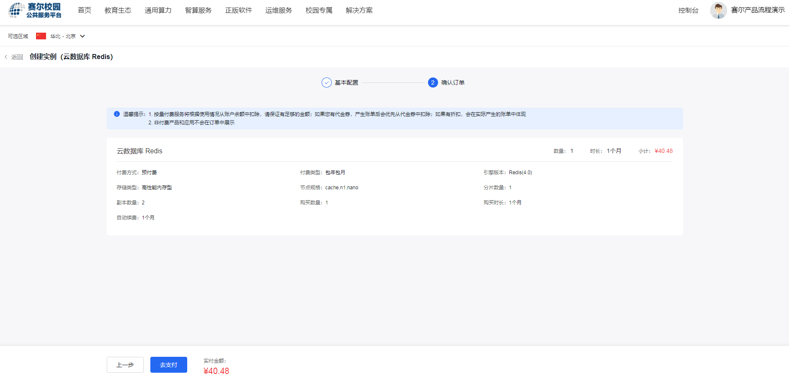Open the 解决方案 menu
789x379 pixels.
point(359,10)
